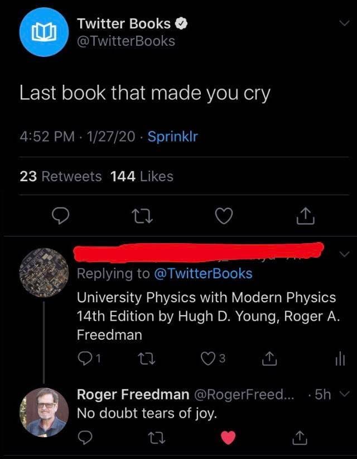Retweet the University Physics reply

(x=146, y=359)
